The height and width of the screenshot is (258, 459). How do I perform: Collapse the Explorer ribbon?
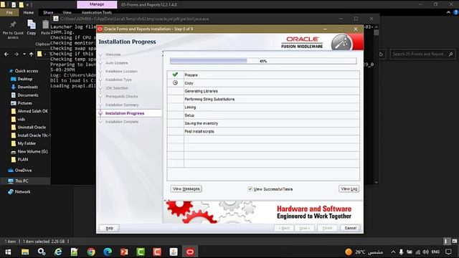coord(448,12)
